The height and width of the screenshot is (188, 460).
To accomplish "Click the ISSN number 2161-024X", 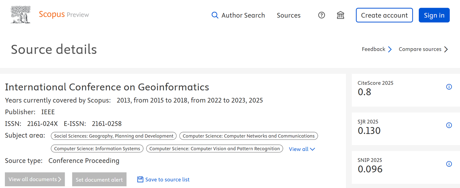I will click(42, 124).
